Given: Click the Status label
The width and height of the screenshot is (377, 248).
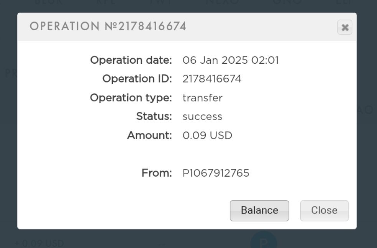Looking at the screenshot, I should click(154, 117).
